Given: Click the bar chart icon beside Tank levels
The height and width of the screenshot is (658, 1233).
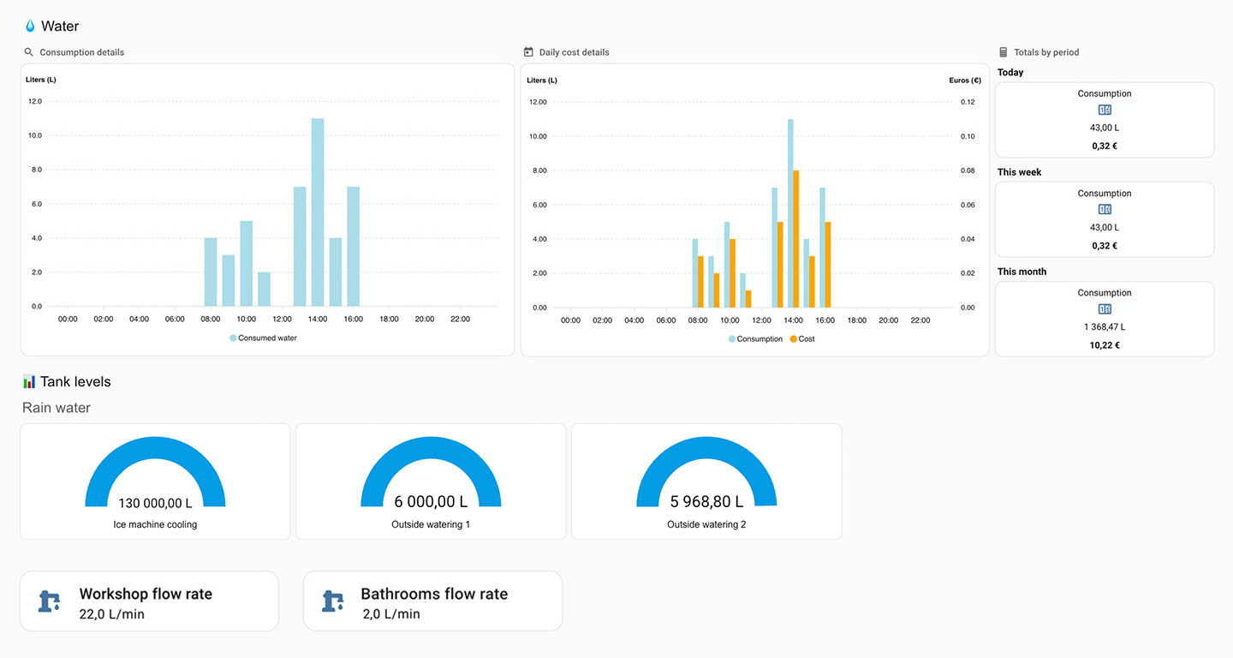Looking at the screenshot, I should (x=29, y=382).
